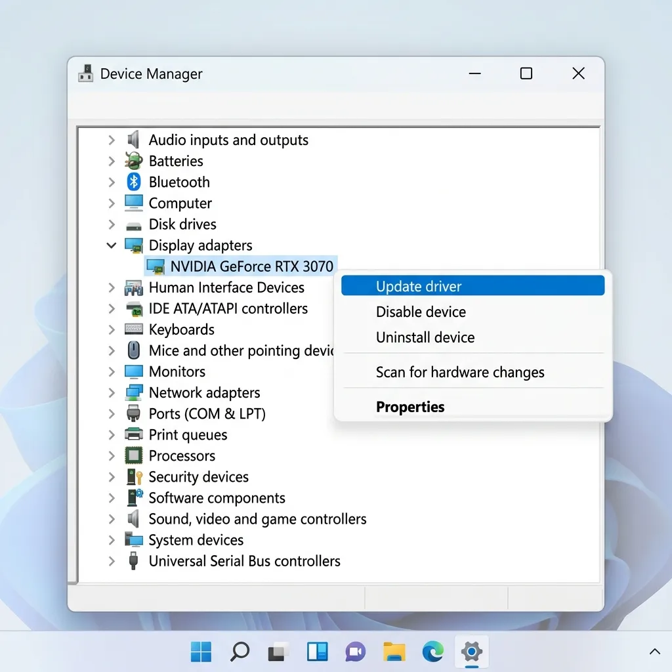Viewport: 672px width, 672px height.
Task: Select the NVIDIA GeForce RTX 3070 label
Action: (x=251, y=266)
